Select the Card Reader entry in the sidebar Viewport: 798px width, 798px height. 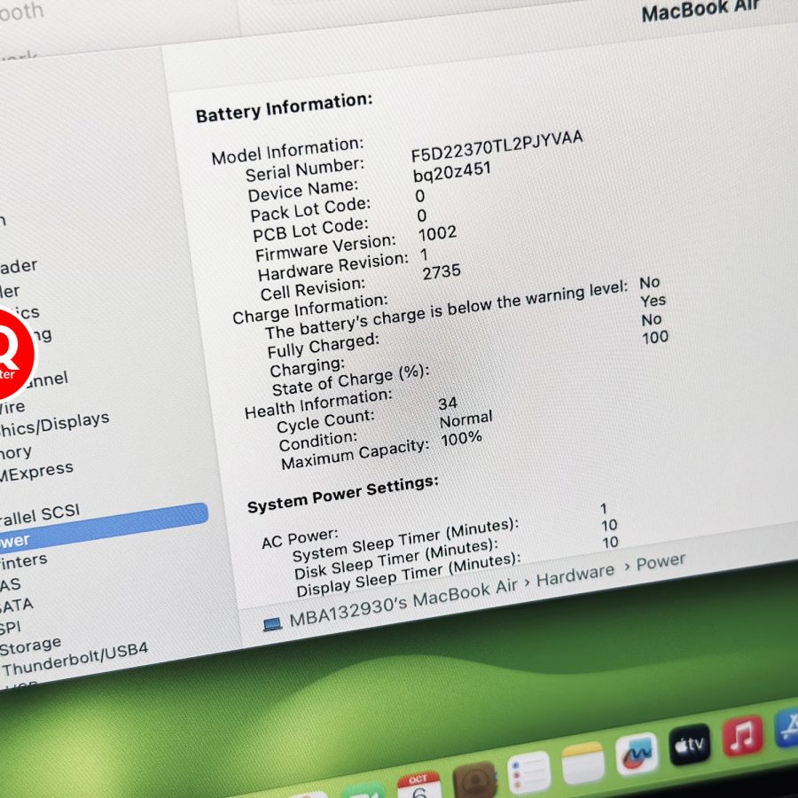(19, 266)
